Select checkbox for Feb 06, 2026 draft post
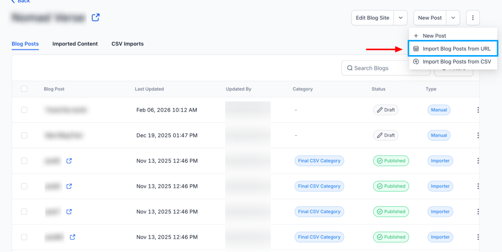This screenshot has width=502, height=252. click(24, 110)
